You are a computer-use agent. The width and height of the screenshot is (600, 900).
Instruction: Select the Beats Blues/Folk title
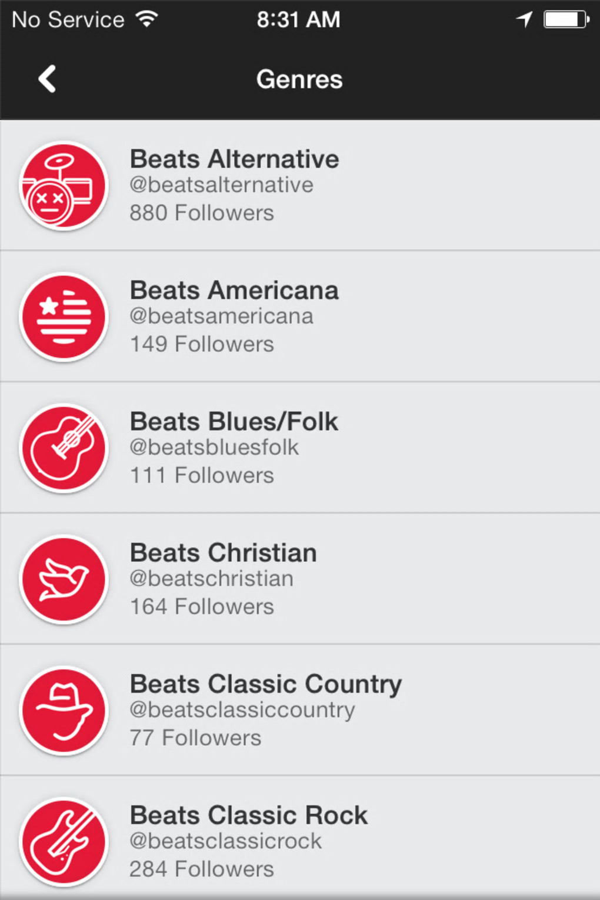coord(234,421)
